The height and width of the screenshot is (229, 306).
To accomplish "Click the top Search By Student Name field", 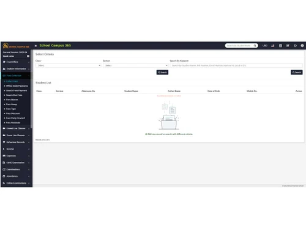I will [x=239, y=46].
